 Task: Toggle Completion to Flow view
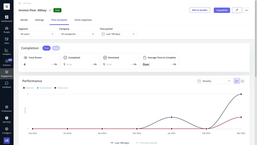(47, 48)
